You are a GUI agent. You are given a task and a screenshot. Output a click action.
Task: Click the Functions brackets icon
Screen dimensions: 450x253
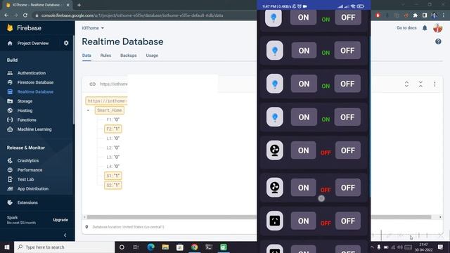pyautogui.click(x=10, y=120)
